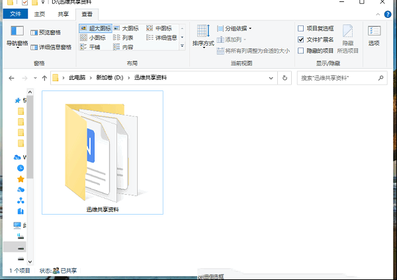Select the large icons (大图标) layout
397x280 pixels.
click(x=126, y=28)
